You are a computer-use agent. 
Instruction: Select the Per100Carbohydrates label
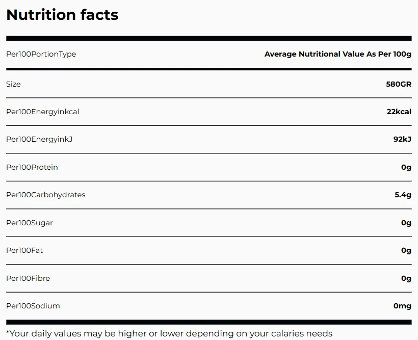click(46, 195)
